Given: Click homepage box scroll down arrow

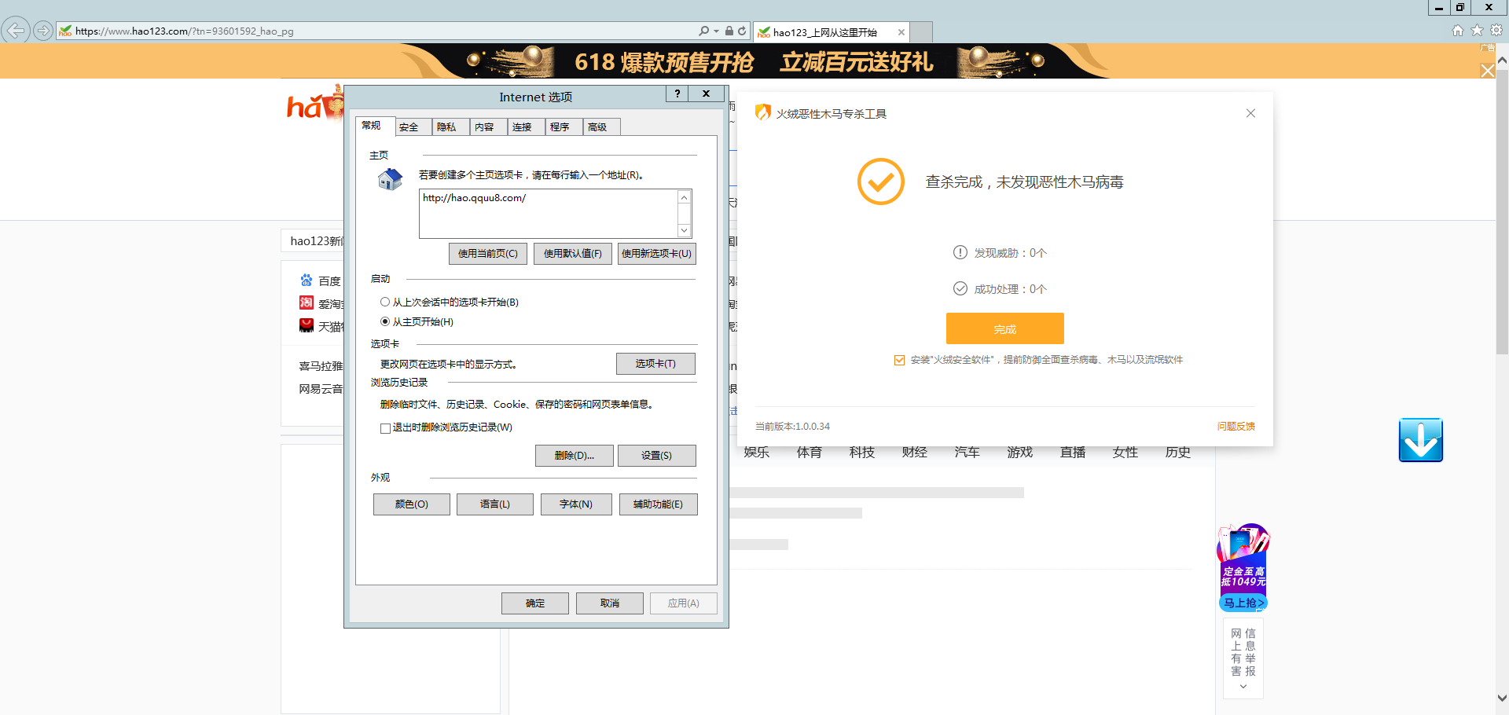Looking at the screenshot, I should pyautogui.click(x=684, y=230).
